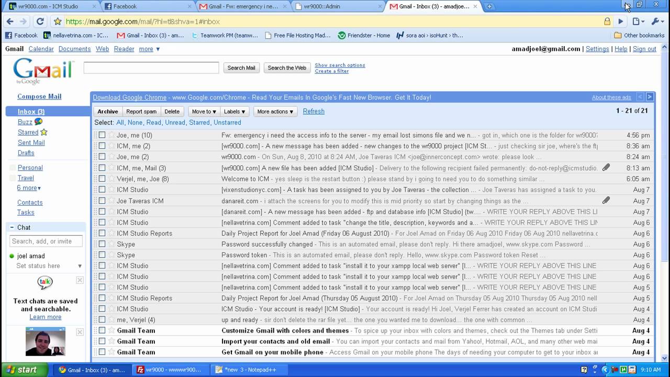Open the Labels dropdown
The width and height of the screenshot is (670, 377).
click(x=234, y=112)
